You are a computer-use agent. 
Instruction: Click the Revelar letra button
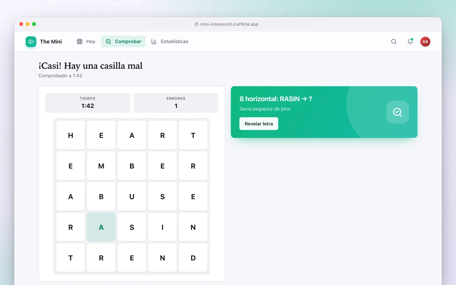click(259, 124)
